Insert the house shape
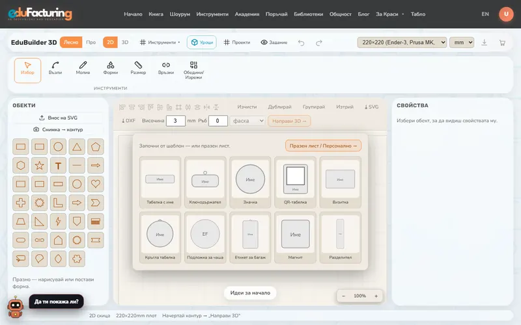The image size is (521, 325). [x=58, y=240]
